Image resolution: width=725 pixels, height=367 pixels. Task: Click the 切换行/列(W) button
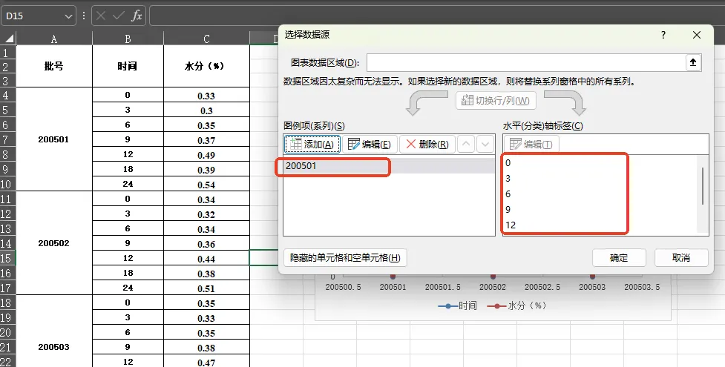tap(496, 100)
